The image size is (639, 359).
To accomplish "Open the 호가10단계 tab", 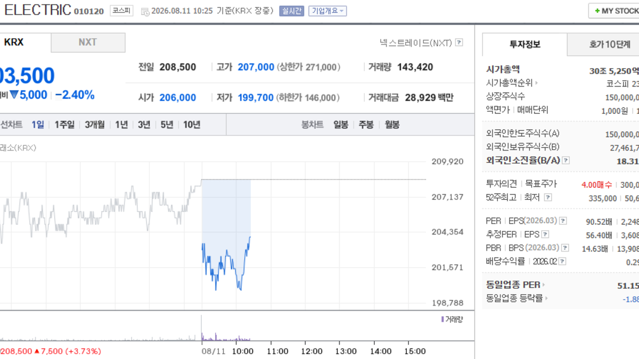I will click(x=603, y=45).
